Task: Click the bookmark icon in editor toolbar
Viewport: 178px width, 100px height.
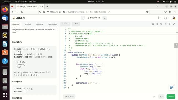Action: pyautogui.click(x=153, y=24)
